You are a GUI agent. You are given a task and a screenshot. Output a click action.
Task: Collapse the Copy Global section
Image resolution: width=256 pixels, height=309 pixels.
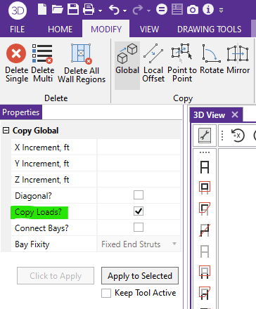pos(6,131)
